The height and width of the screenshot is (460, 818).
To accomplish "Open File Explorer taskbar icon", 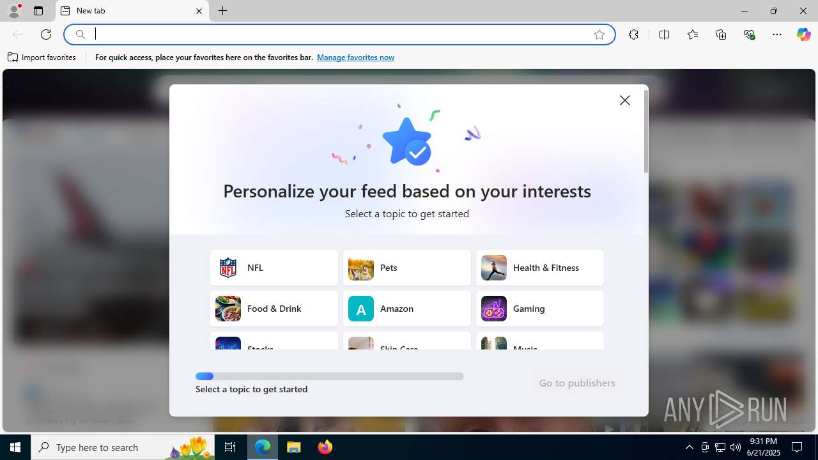I will point(294,447).
